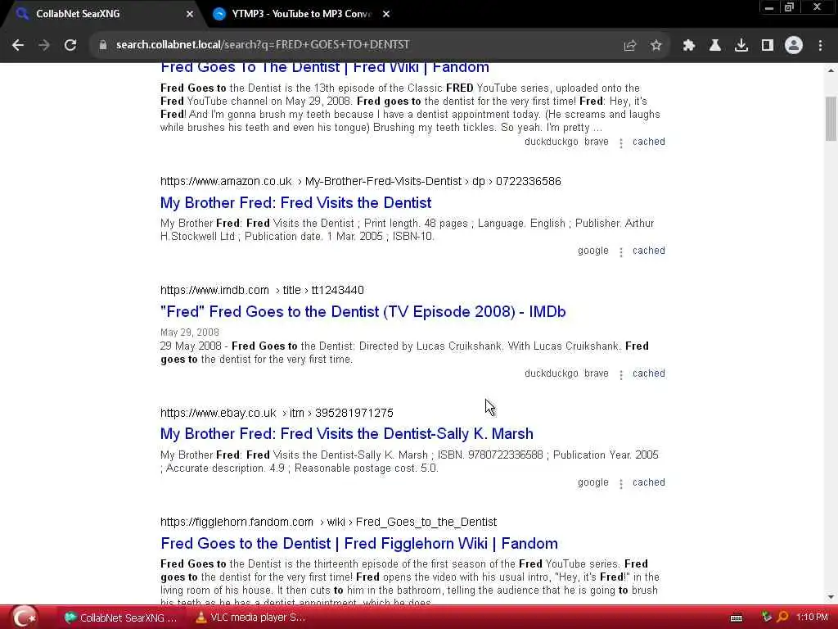Click brave label under IMDb result

click(x=597, y=373)
